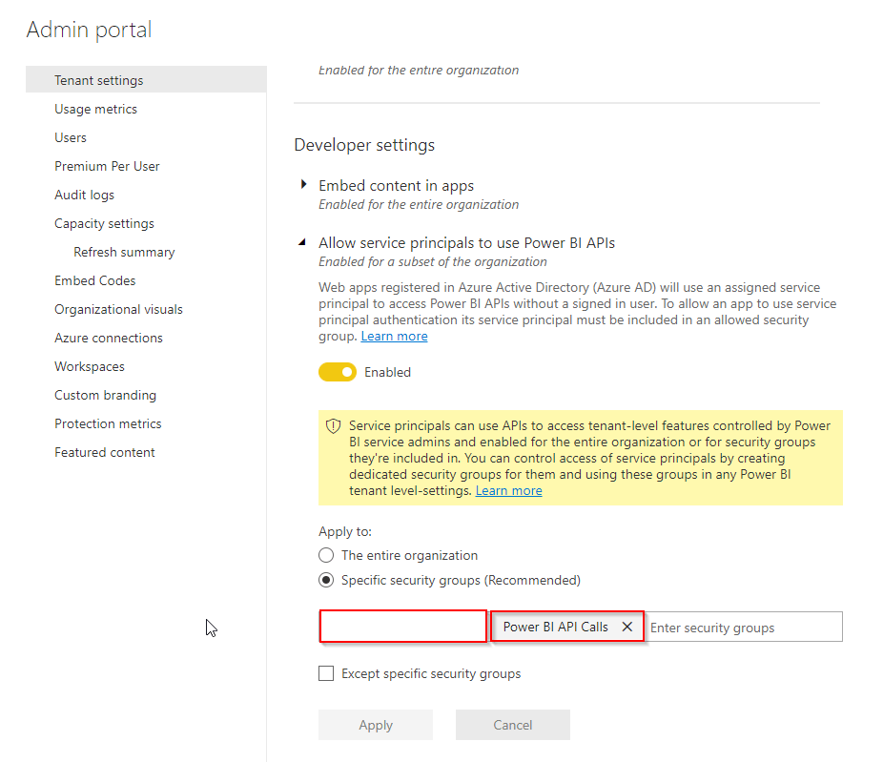Toggle the Enabled switch off
Screen dimensions: 883x762
point(338,372)
